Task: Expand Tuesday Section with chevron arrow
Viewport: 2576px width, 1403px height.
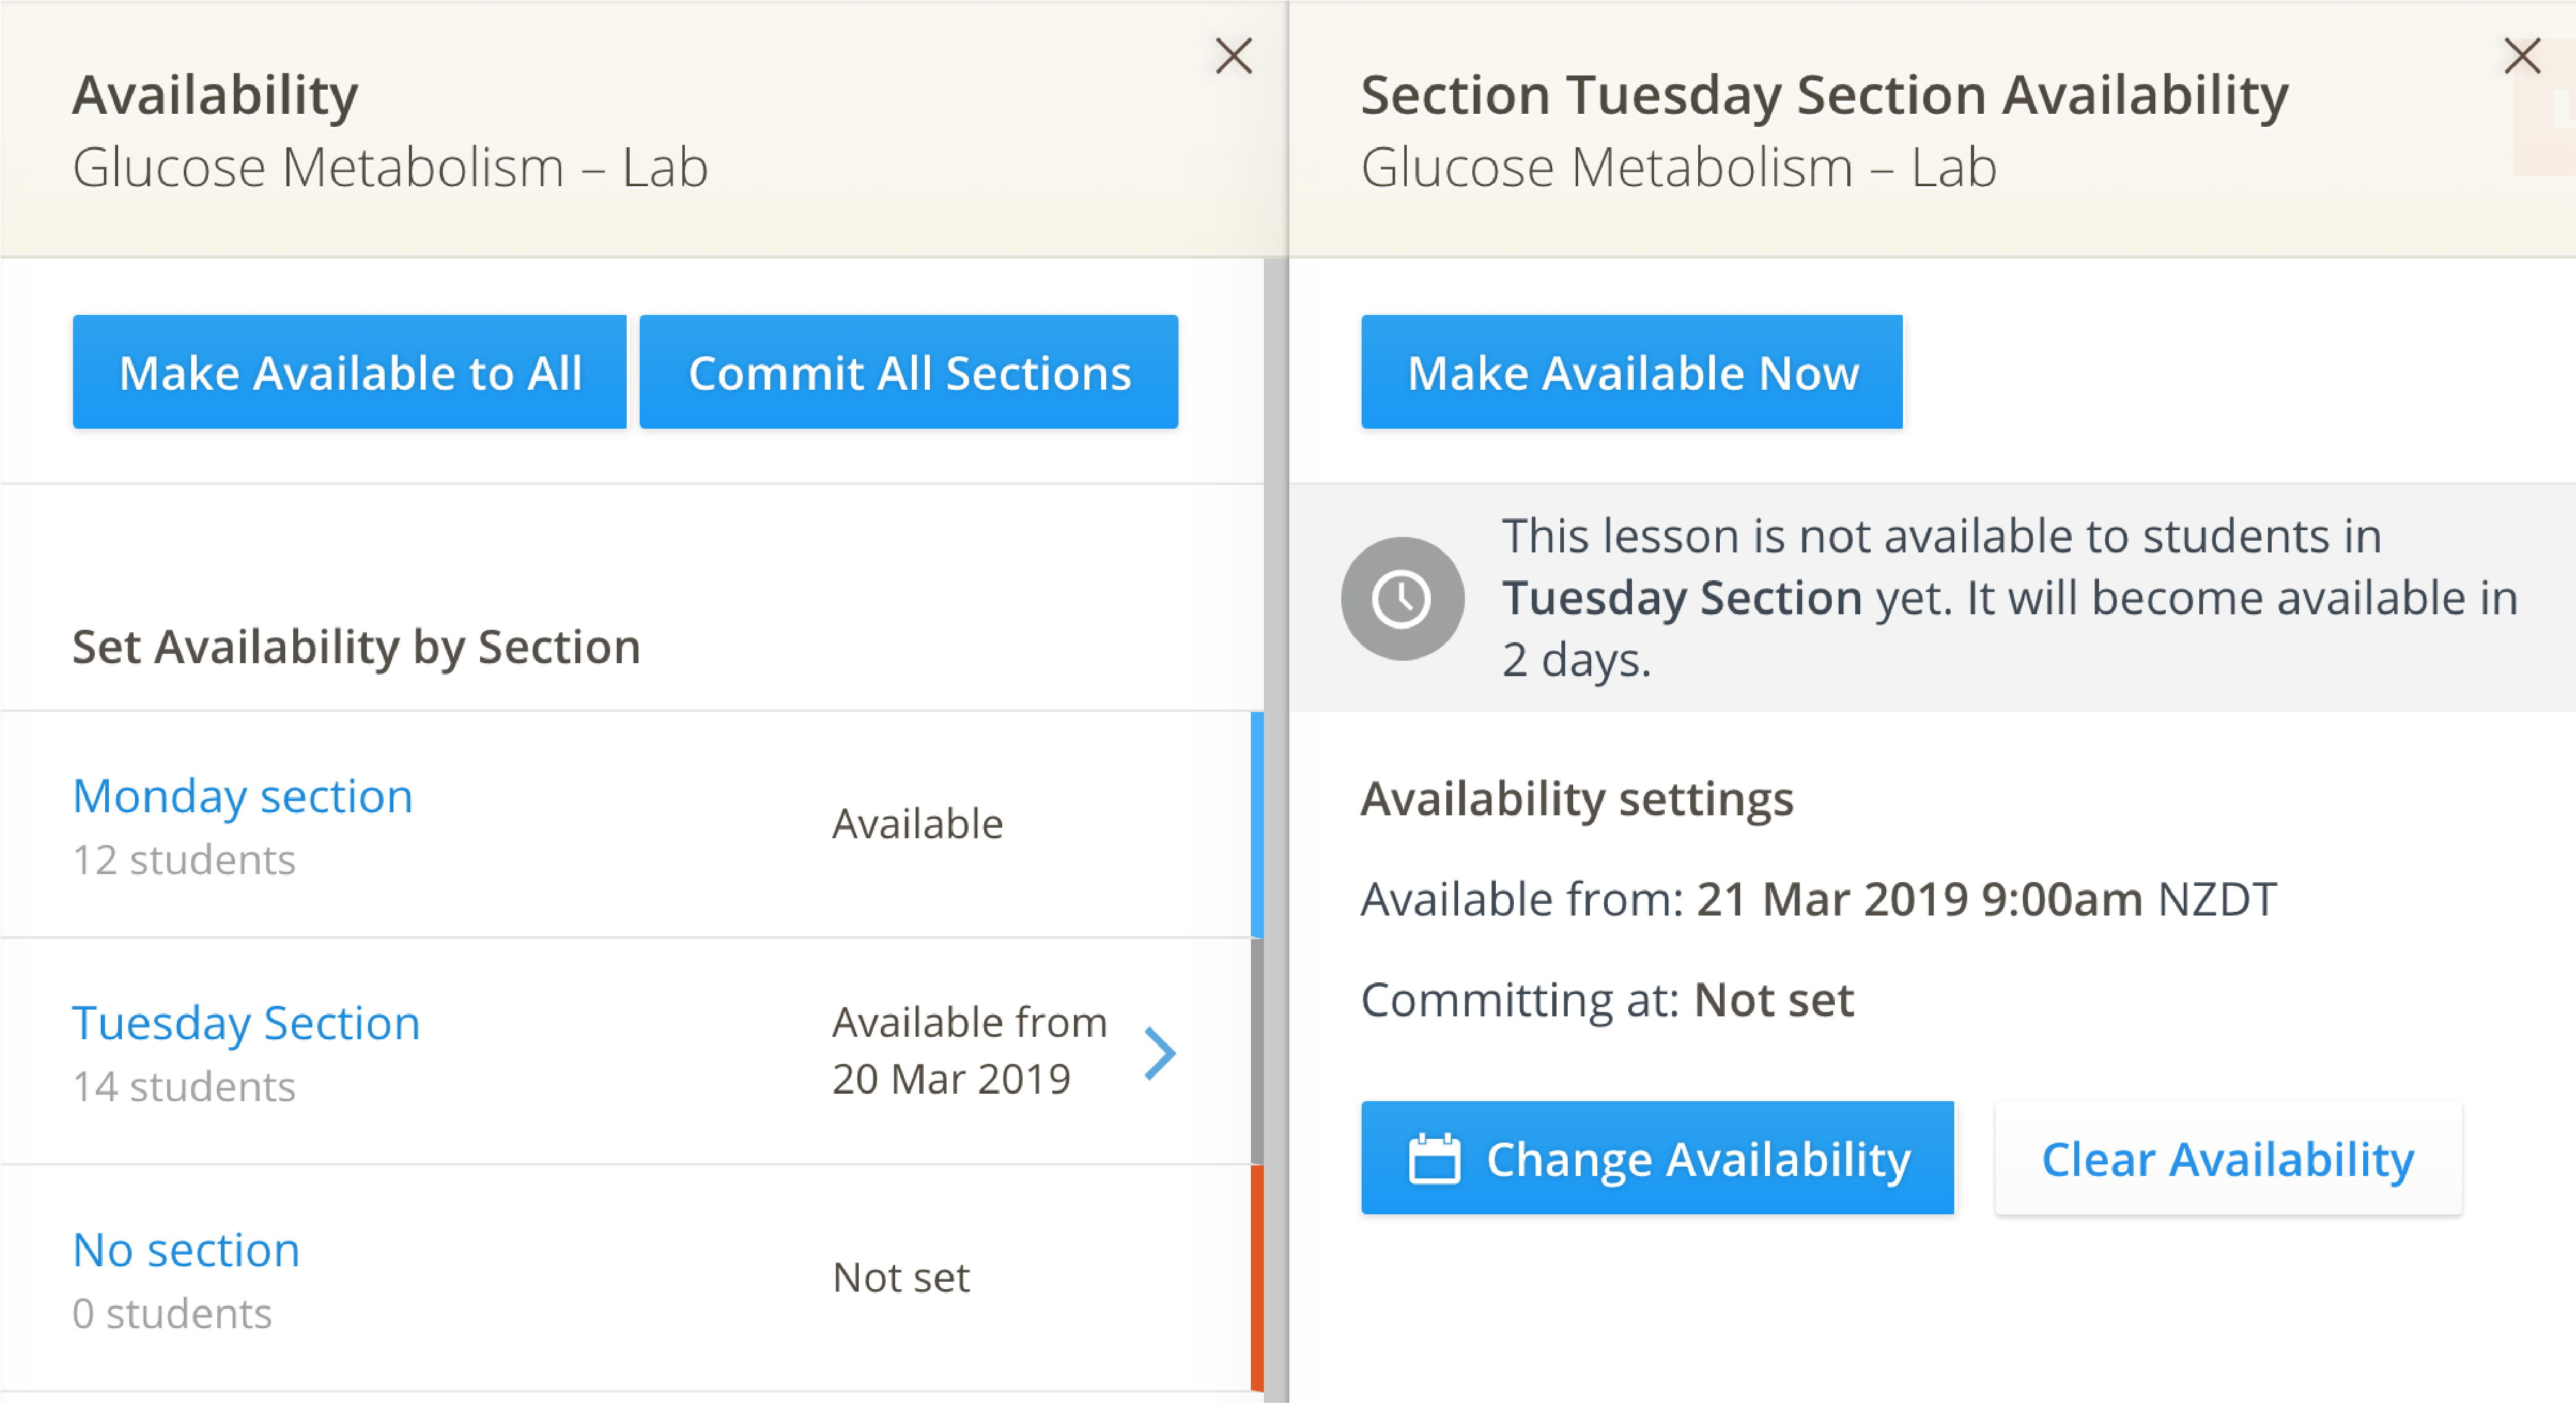Action: (1159, 1053)
